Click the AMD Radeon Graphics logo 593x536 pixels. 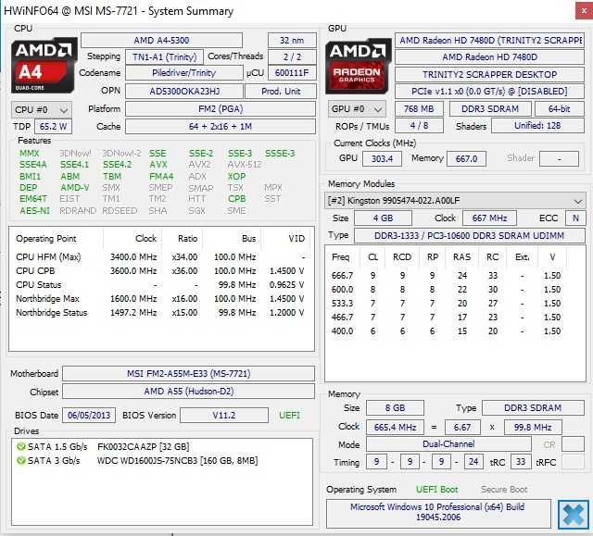pos(359,66)
